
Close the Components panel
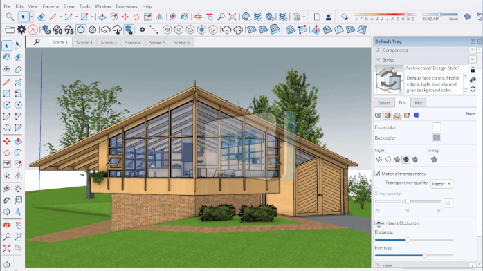tap(473, 50)
